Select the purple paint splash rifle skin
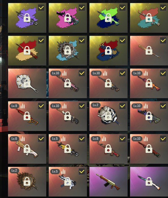This screenshot has height=198, width=168. (x=27, y=18)
